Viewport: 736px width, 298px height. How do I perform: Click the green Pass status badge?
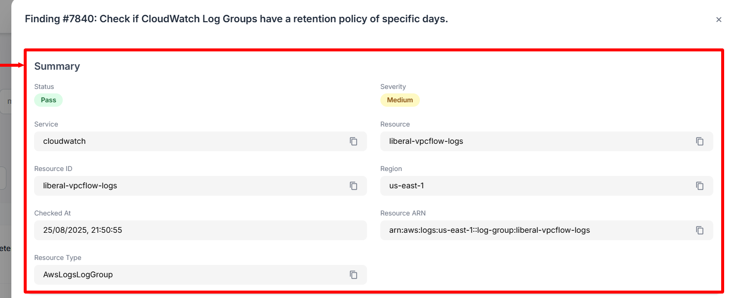(x=48, y=100)
